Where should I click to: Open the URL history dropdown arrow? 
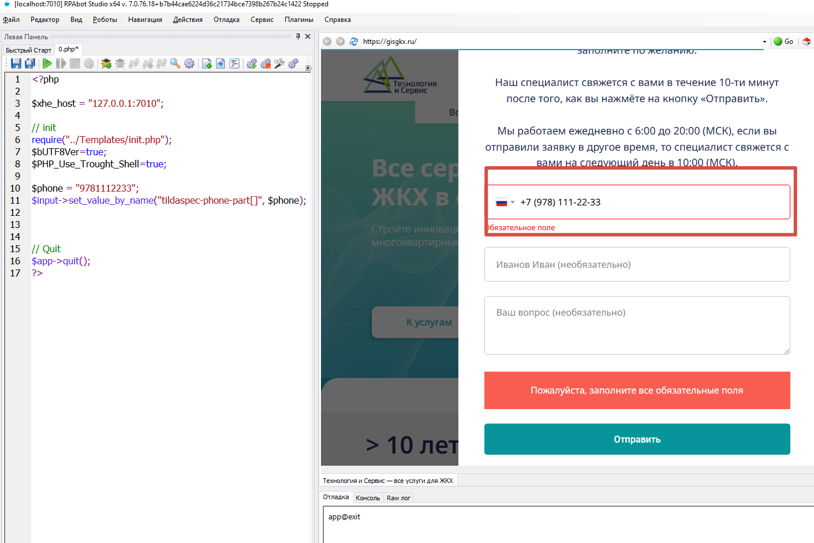[x=764, y=42]
